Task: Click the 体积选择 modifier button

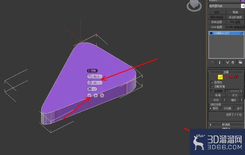Action: (217, 22)
